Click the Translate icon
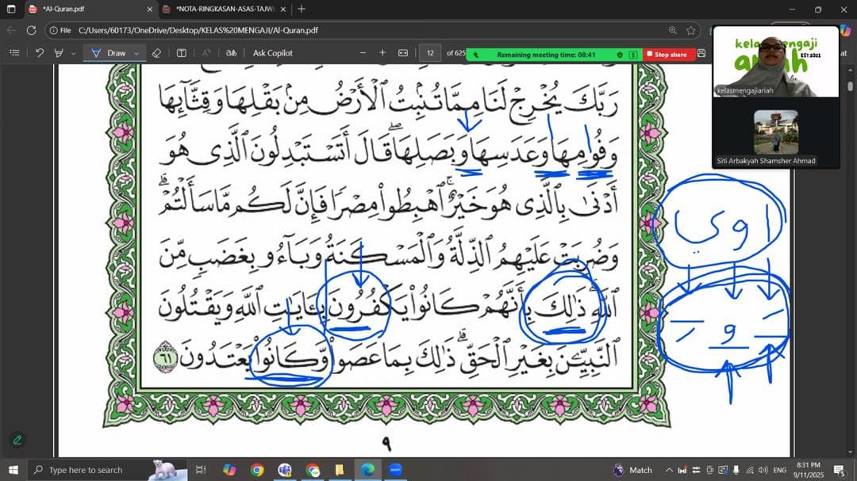The image size is (857, 481). click(231, 53)
